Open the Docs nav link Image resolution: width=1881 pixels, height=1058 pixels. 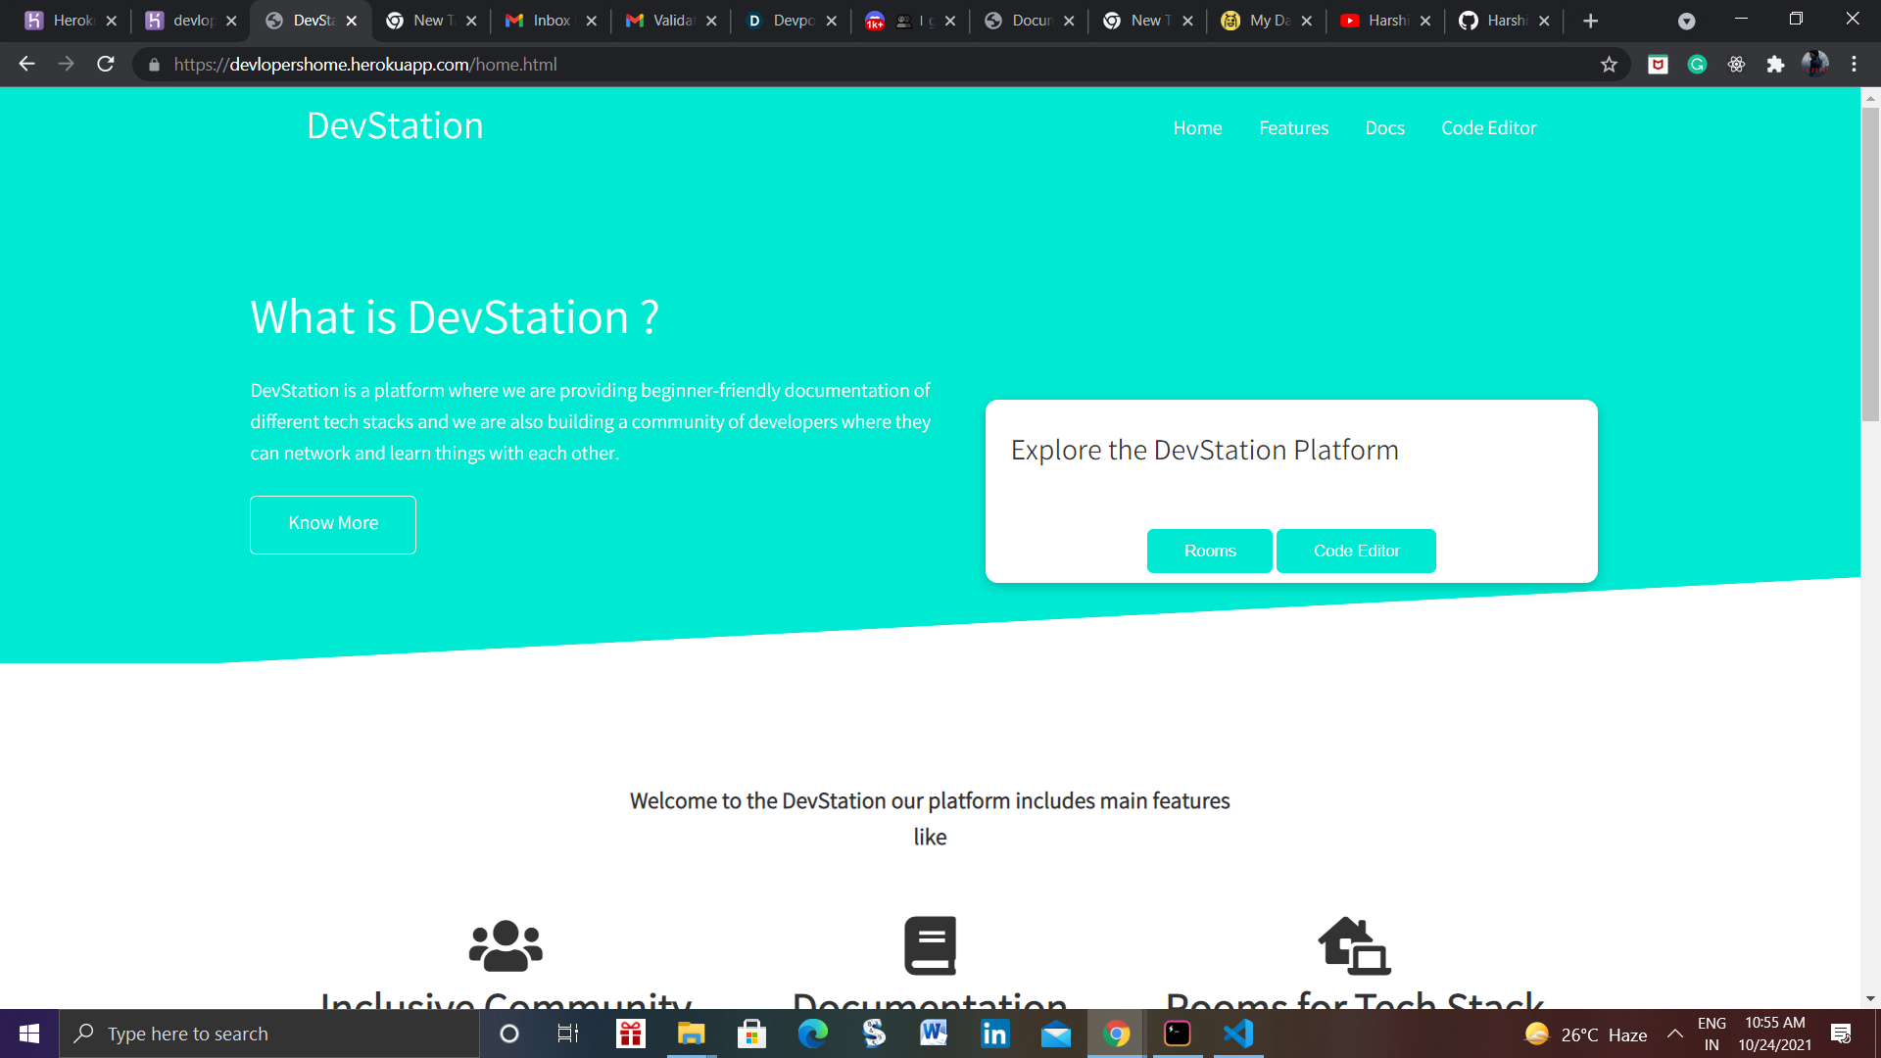pyautogui.click(x=1384, y=128)
